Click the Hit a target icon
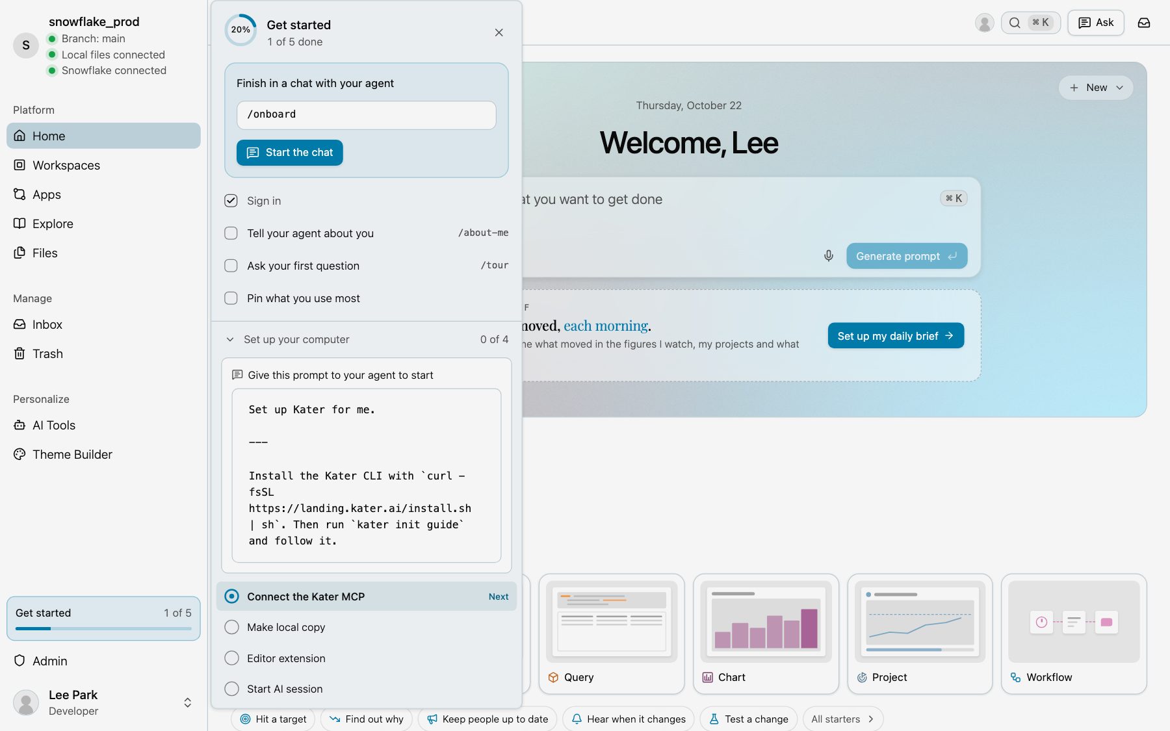 [x=245, y=719]
